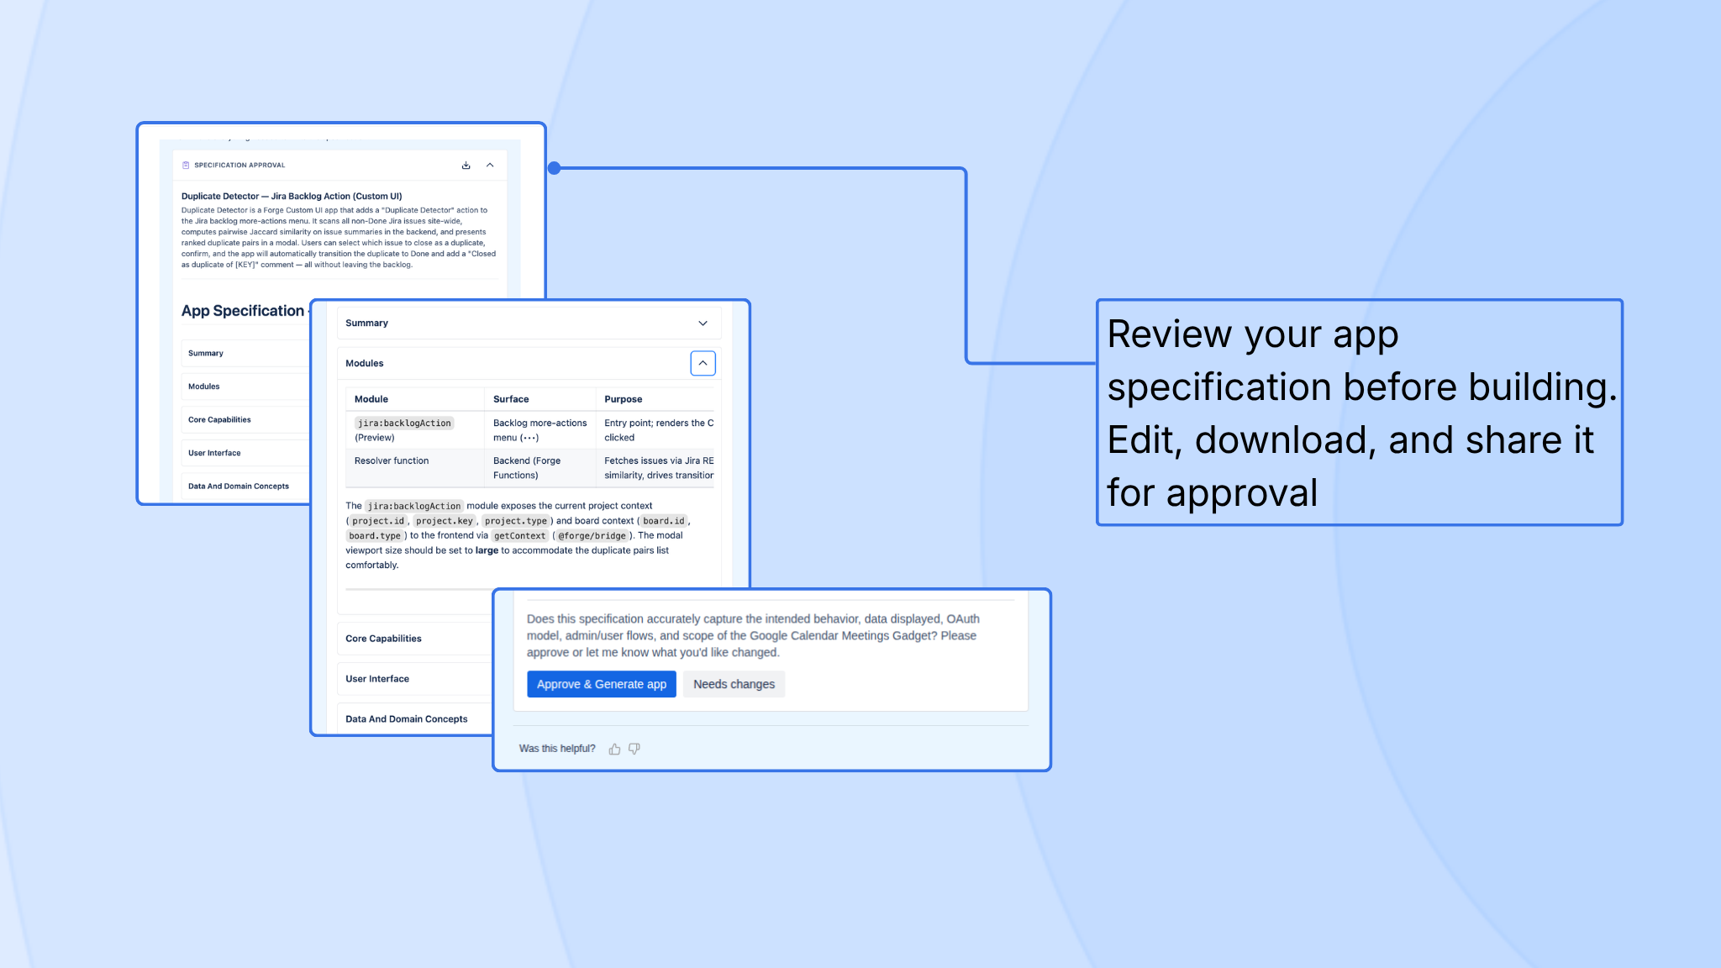Click the Duplicate Detector title heading

click(292, 197)
